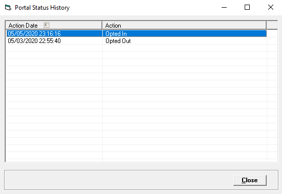The width and height of the screenshot is (282, 194).
Task: Click blank cell right of Opted Out row
Action: [272, 41]
